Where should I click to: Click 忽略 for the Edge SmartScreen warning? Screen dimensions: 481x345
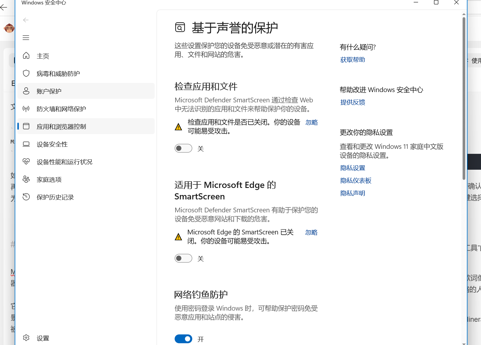pyautogui.click(x=311, y=232)
